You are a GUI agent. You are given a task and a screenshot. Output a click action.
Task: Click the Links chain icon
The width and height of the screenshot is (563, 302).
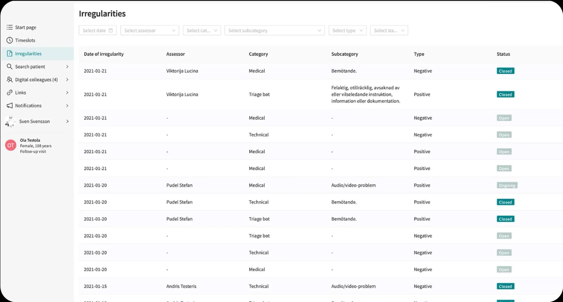coord(10,93)
